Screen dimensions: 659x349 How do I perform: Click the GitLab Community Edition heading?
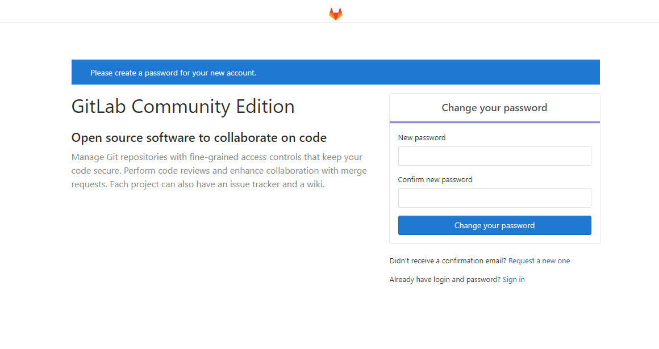coord(183,107)
